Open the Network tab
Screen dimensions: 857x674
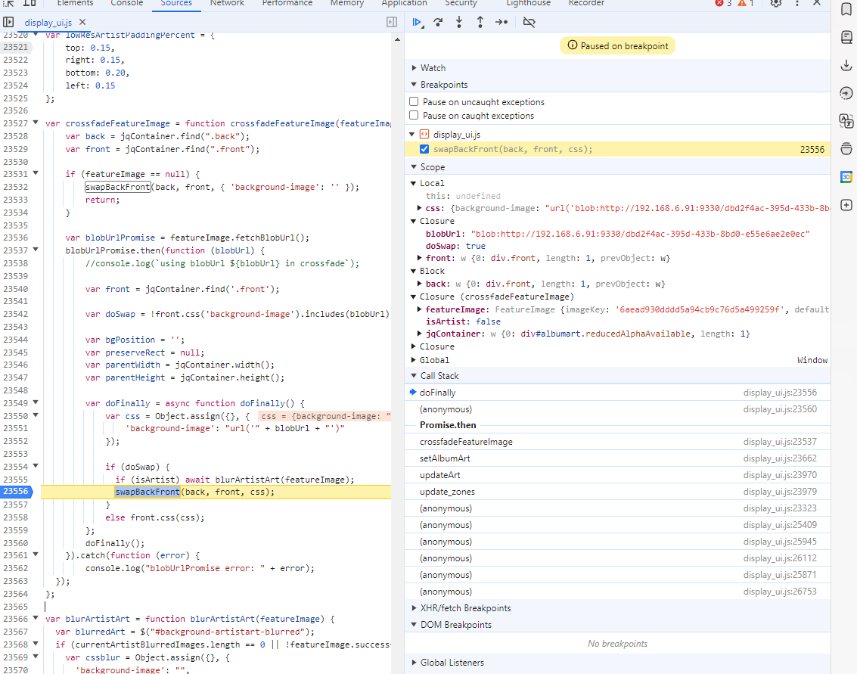pyautogui.click(x=228, y=3)
